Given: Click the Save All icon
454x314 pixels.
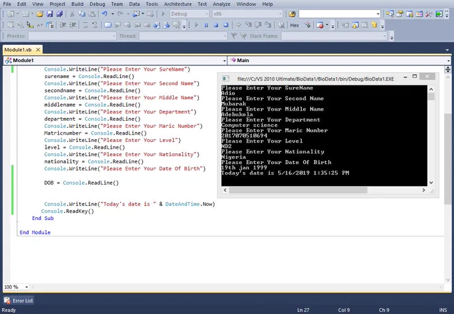Looking at the screenshot, I should point(59,14).
